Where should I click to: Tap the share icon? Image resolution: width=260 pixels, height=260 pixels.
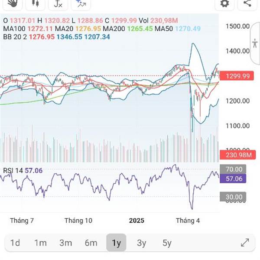click(x=247, y=3)
